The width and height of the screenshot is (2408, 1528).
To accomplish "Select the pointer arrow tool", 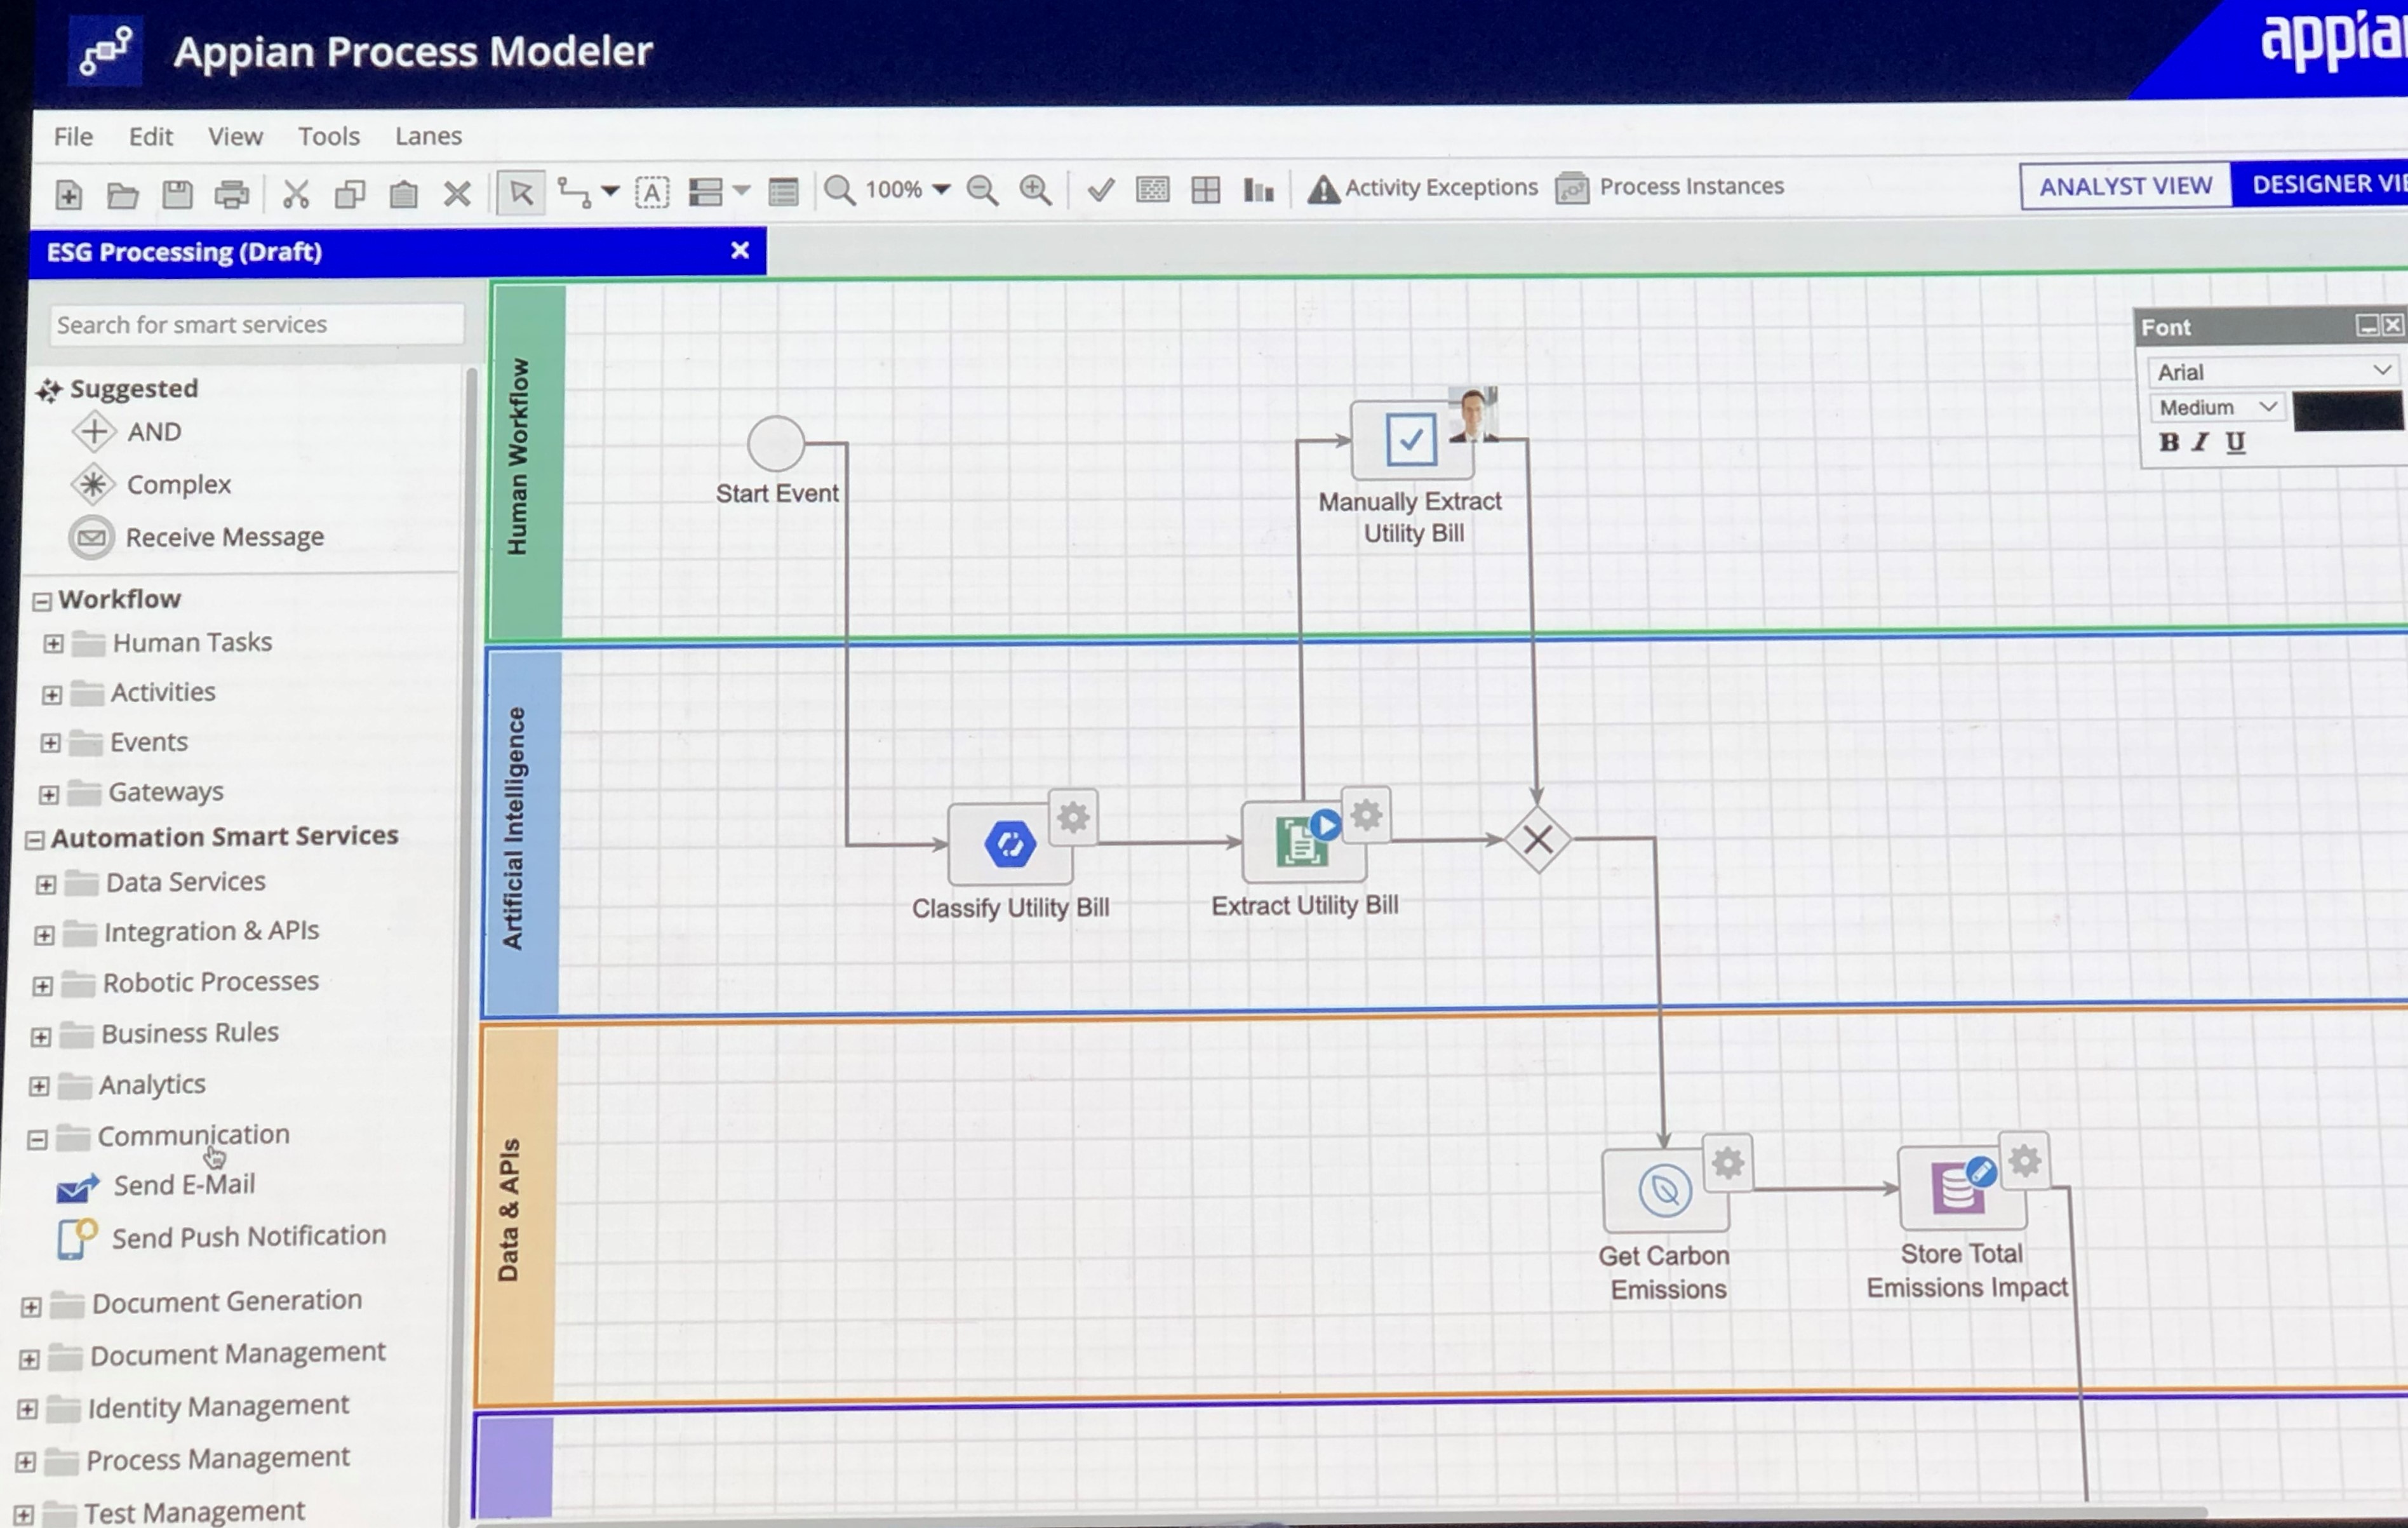I will 521,192.
